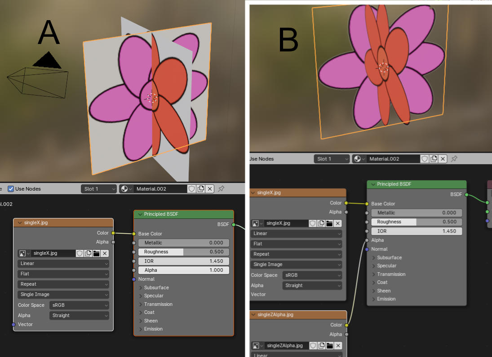The width and height of the screenshot is (492, 357).
Task: Click the BSDF output socket in view A
Action: (233, 224)
